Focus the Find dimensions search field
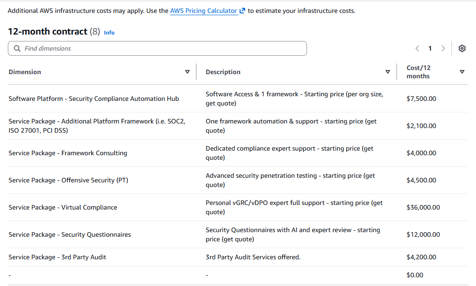Viewport: 476px width, 286px height. tap(162, 48)
